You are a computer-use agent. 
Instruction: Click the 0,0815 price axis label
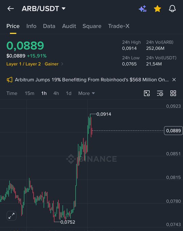point(173,177)
